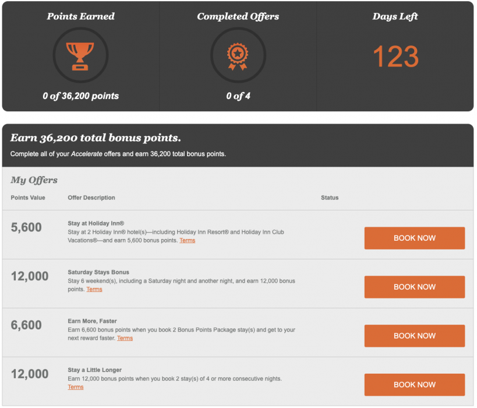Click the Points Earned trophy icon

coord(80,56)
